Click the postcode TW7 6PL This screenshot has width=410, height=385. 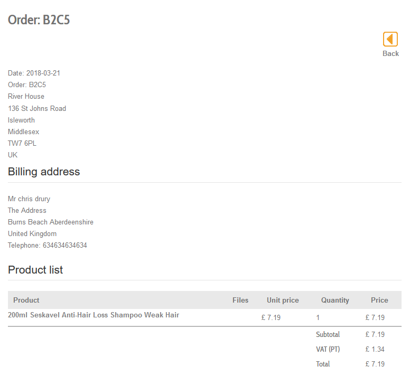click(x=22, y=144)
